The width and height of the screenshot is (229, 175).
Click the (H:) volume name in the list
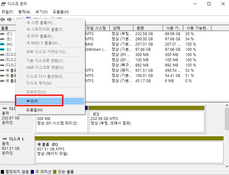tap(10, 44)
